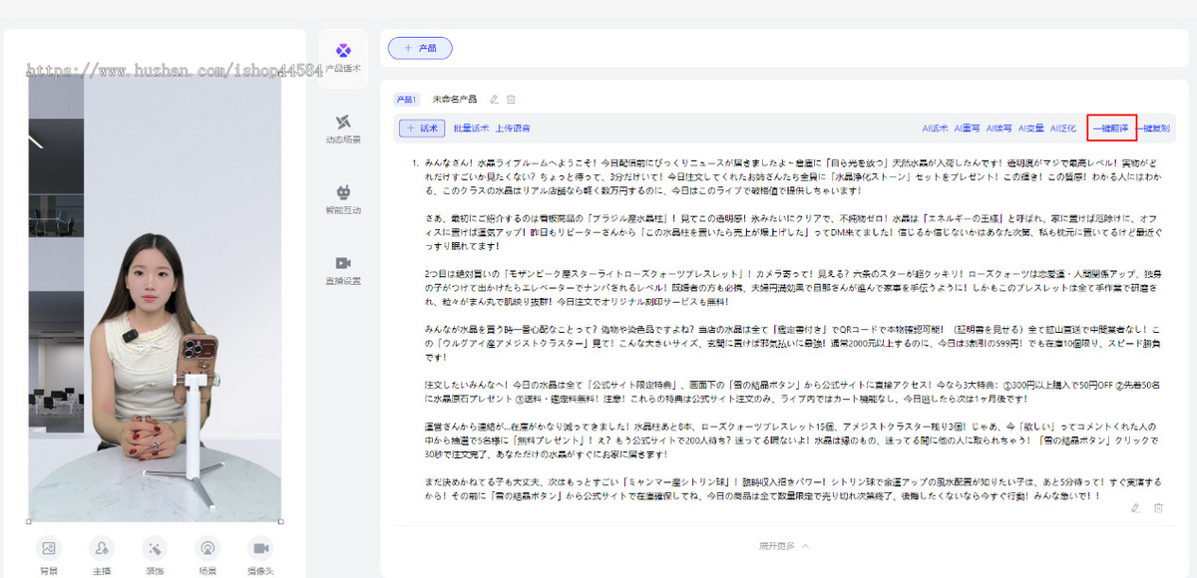
Task: Click the AI重写 option
Action: [x=967, y=129]
